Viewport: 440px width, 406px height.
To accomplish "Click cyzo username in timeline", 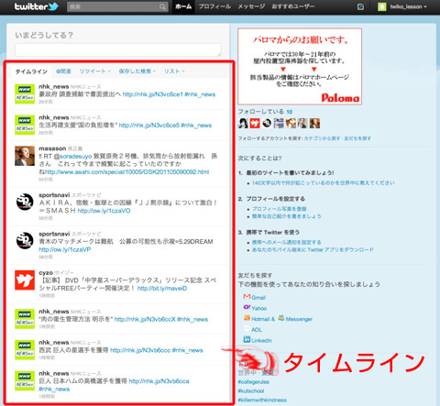I will pos(46,272).
